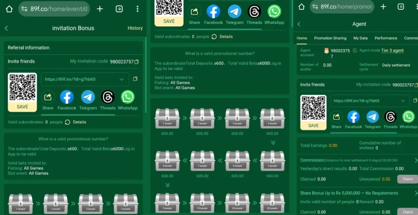Open the My Data tab
Screen dimensions: 418x215
point(360,38)
